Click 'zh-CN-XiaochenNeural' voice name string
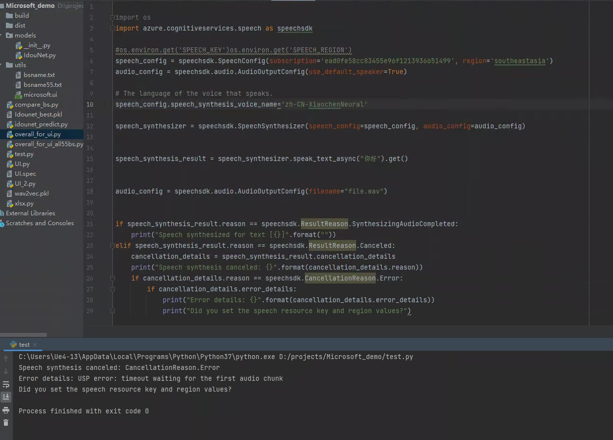The width and height of the screenshot is (613, 440). pyautogui.click(x=324, y=104)
